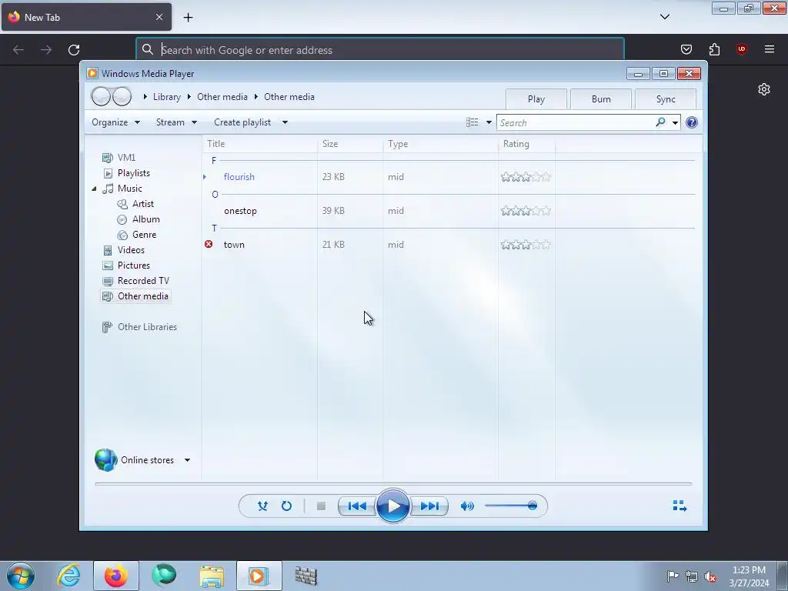Select Album under Music

coord(145,219)
